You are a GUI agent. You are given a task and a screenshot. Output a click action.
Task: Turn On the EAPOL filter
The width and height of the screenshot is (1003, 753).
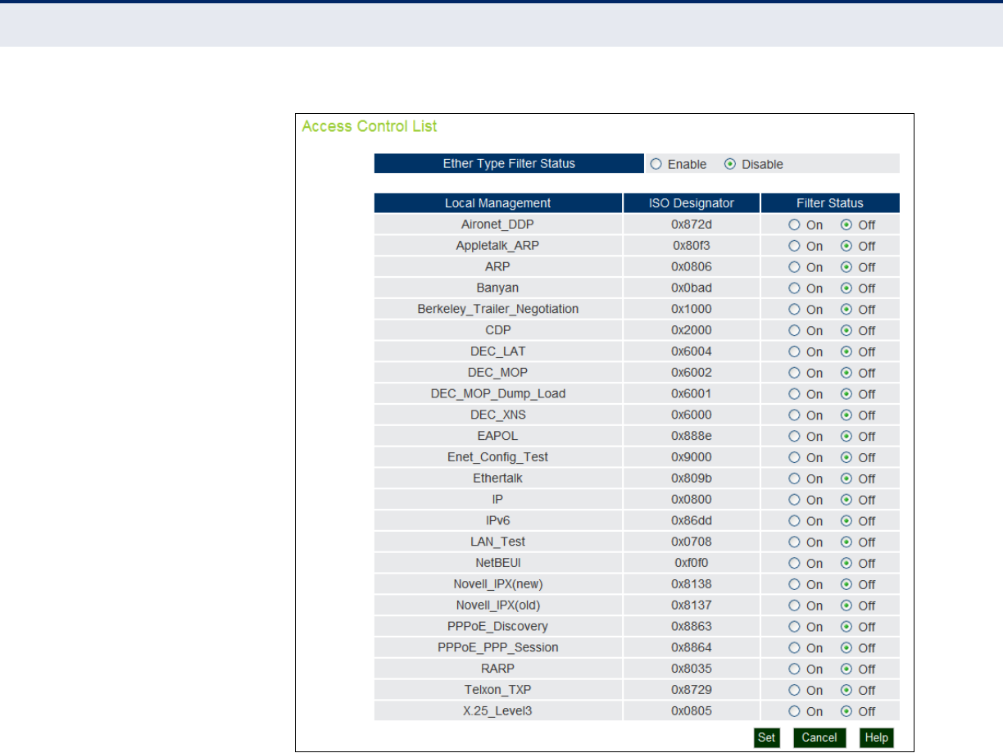click(794, 437)
